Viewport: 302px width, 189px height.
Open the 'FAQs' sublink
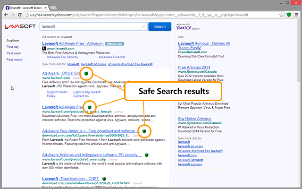click(x=51, y=96)
